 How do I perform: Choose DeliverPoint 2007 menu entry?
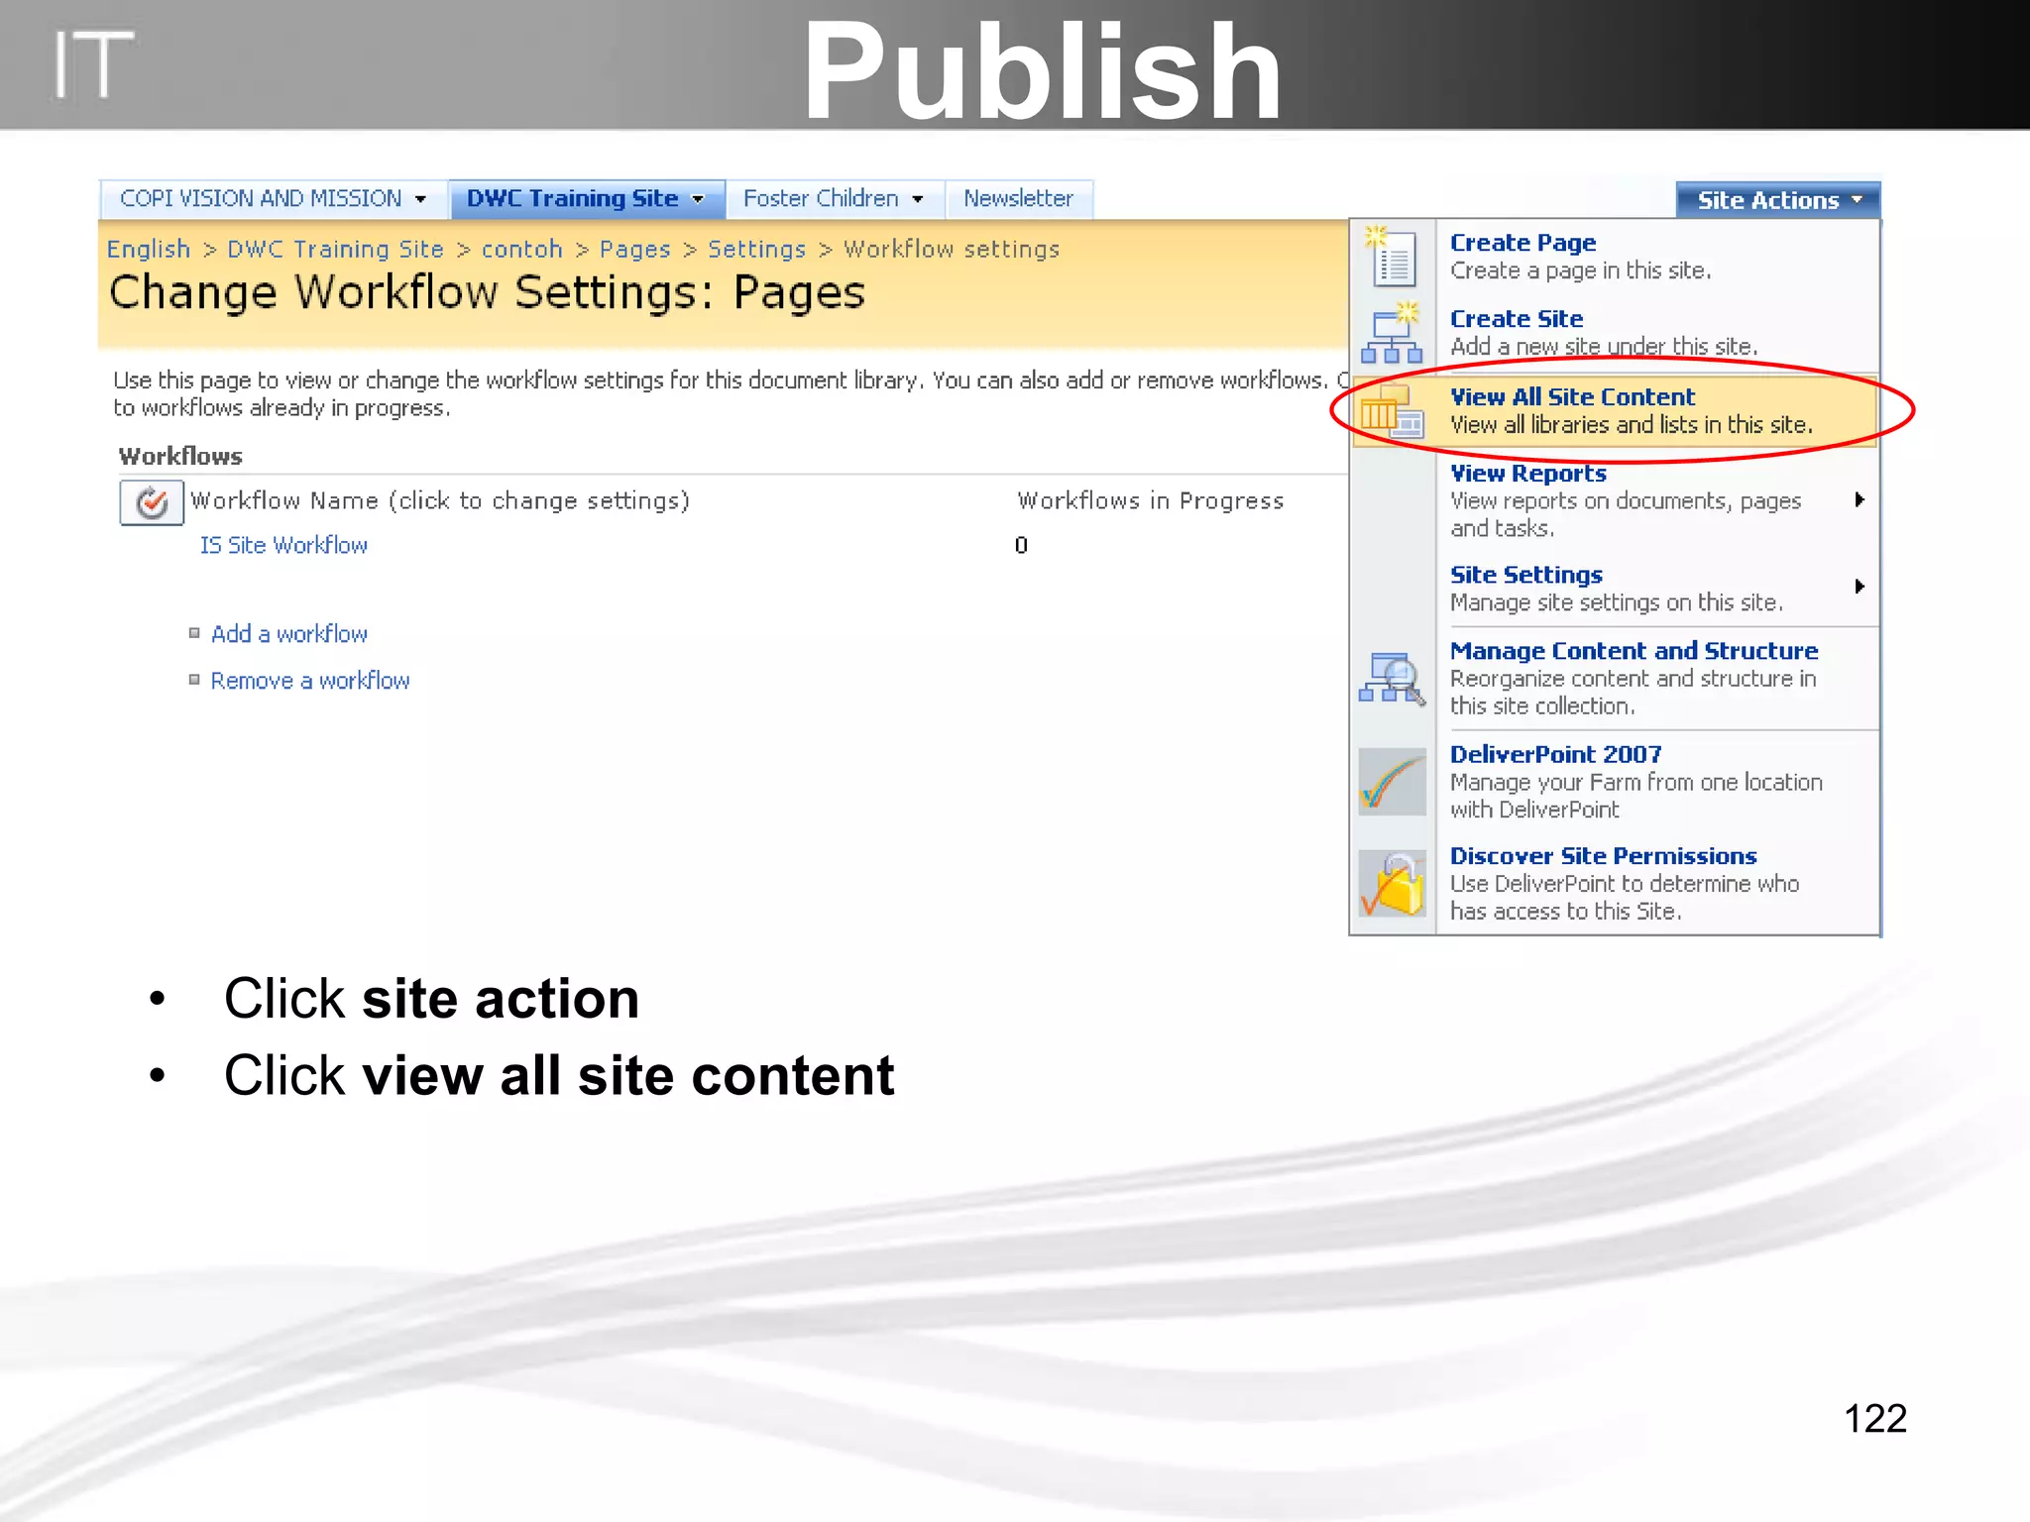point(1615,781)
